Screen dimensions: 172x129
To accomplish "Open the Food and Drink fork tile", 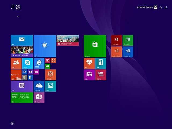I will (x=101, y=63).
